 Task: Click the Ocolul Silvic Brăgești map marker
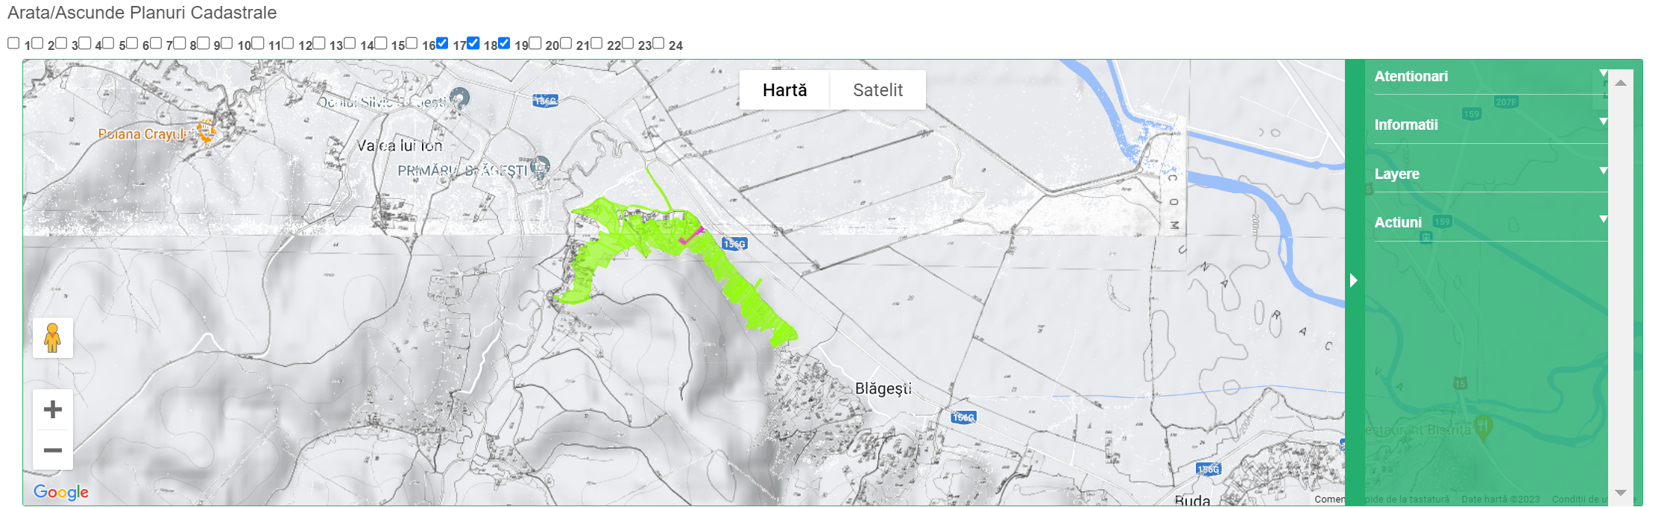460,97
